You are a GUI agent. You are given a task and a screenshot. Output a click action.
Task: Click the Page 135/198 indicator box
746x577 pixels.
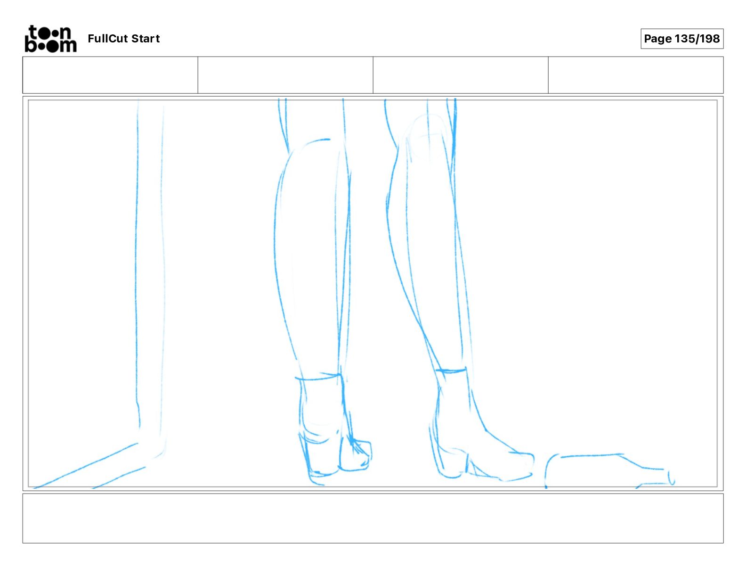[x=681, y=39]
